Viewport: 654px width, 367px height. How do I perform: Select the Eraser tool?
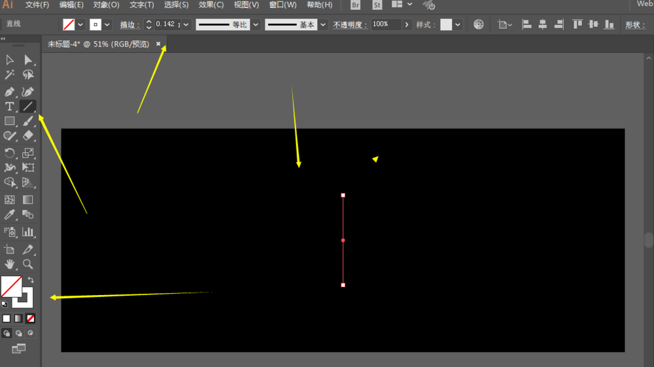pos(28,136)
